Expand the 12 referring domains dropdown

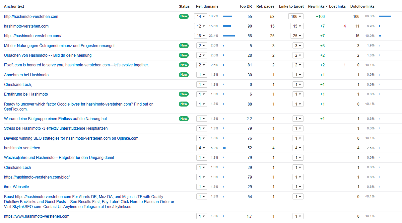201,26
